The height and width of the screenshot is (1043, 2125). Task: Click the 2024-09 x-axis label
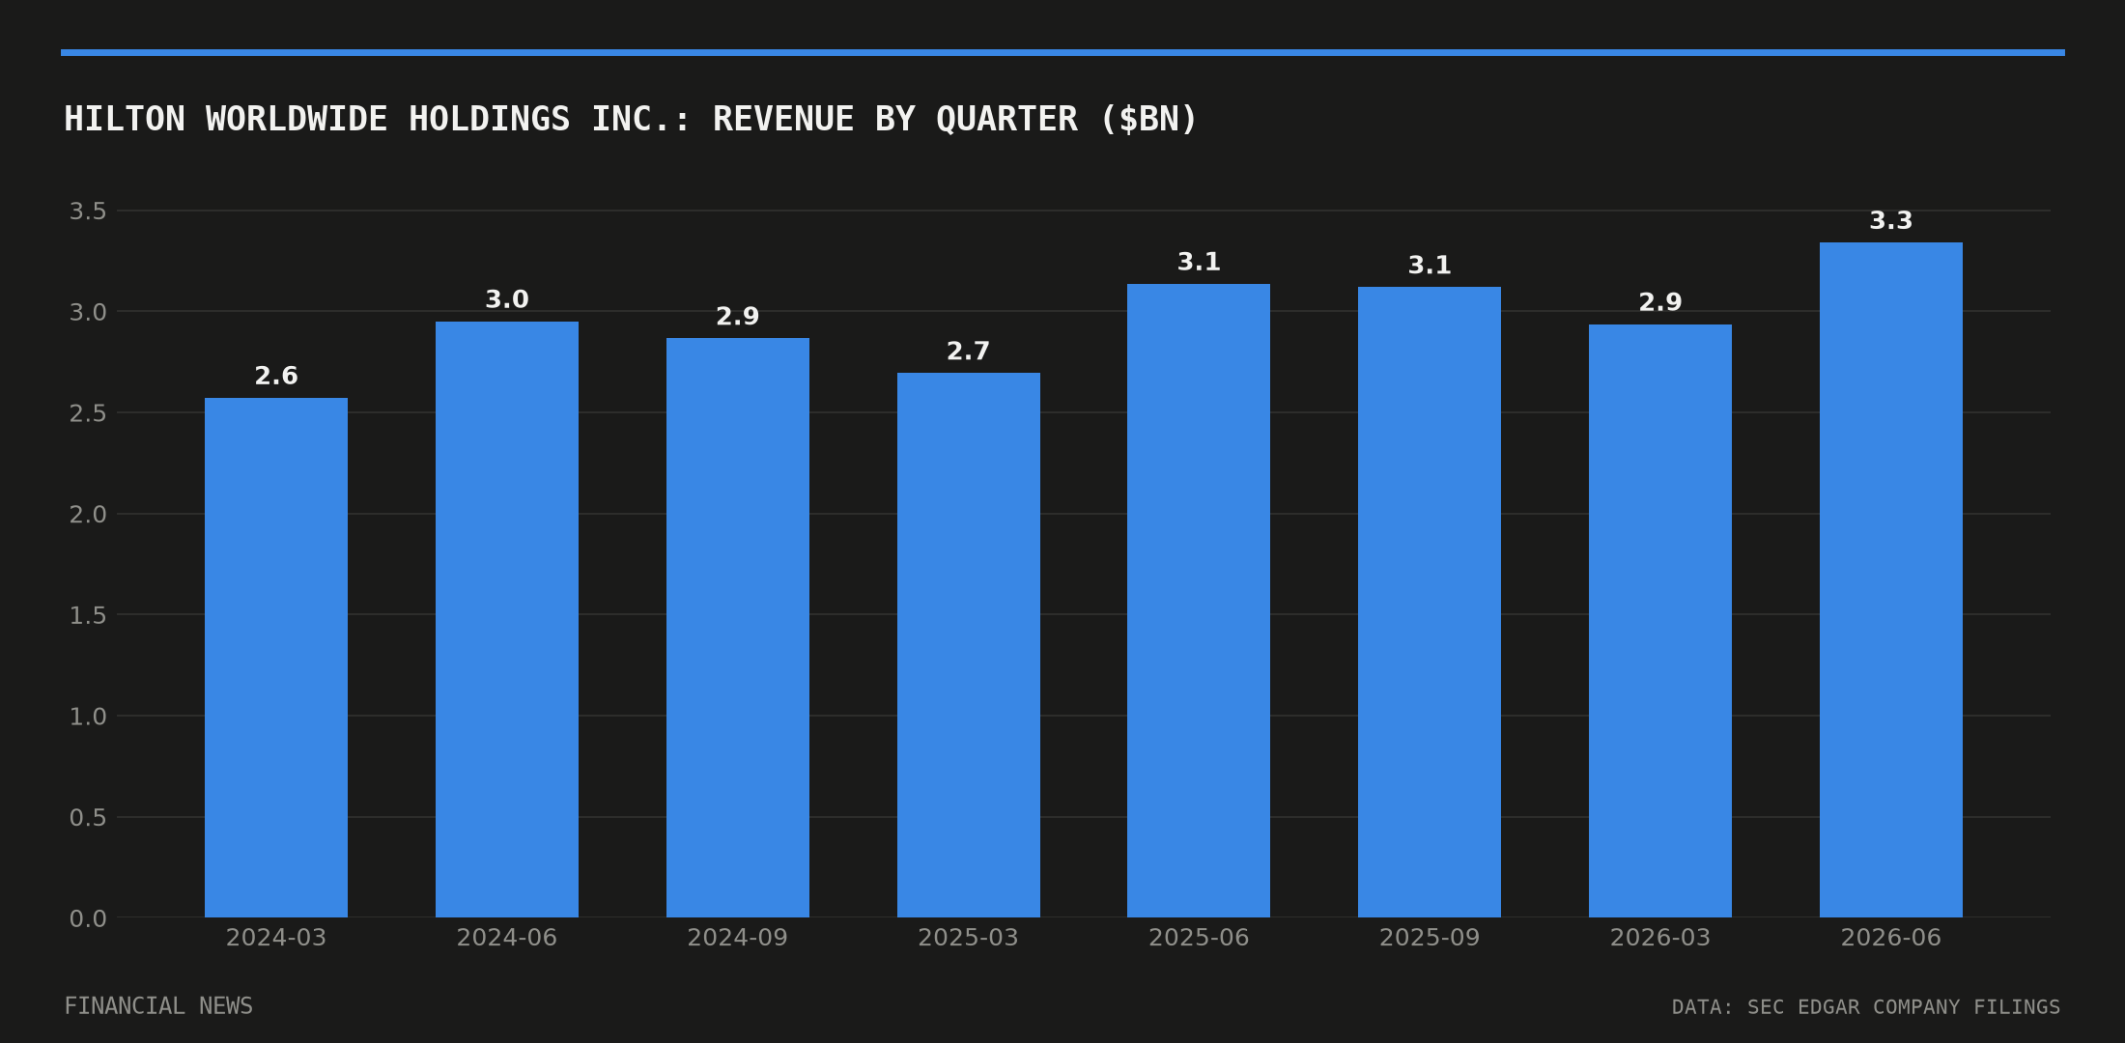tap(738, 938)
